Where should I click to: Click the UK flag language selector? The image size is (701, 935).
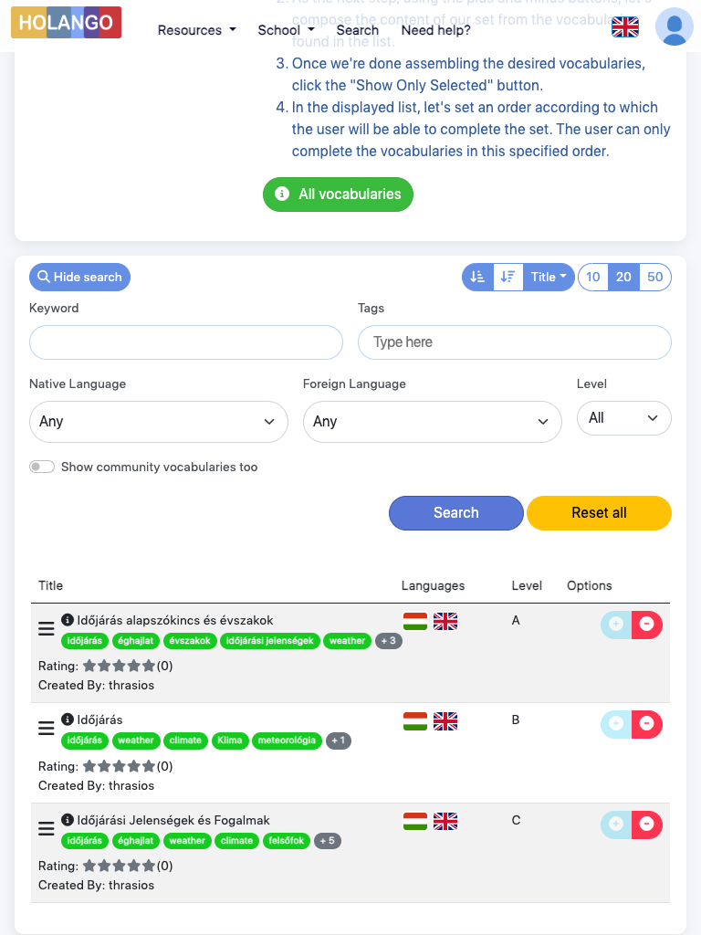pyautogui.click(x=625, y=27)
